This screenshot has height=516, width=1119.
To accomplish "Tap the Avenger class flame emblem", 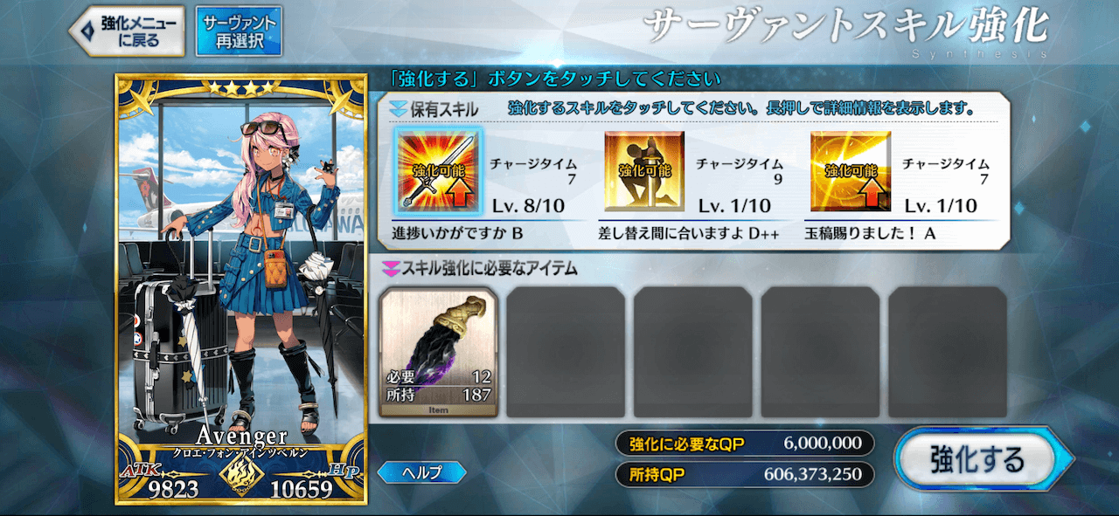I will click(240, 477).
